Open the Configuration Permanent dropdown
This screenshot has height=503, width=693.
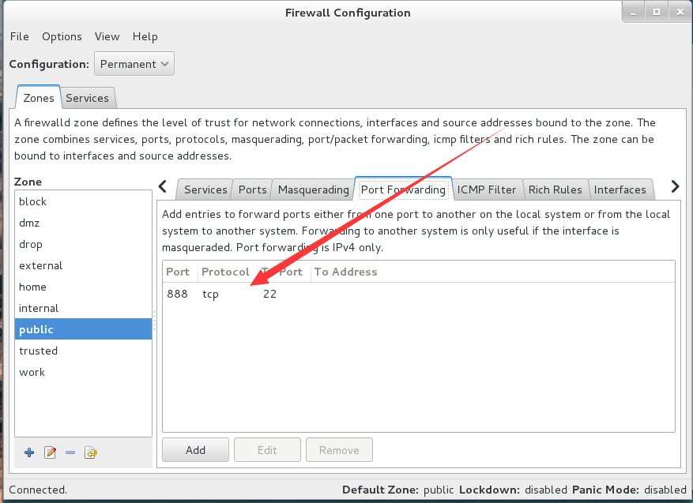click(x=134, y=64)
